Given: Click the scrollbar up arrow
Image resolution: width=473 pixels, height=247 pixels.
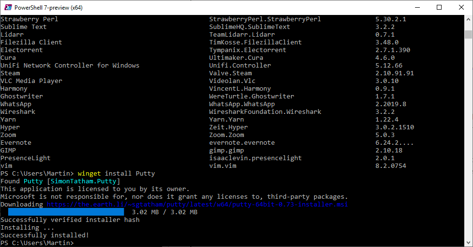Looking at the screenshot, I should click(x=468, y=19).
